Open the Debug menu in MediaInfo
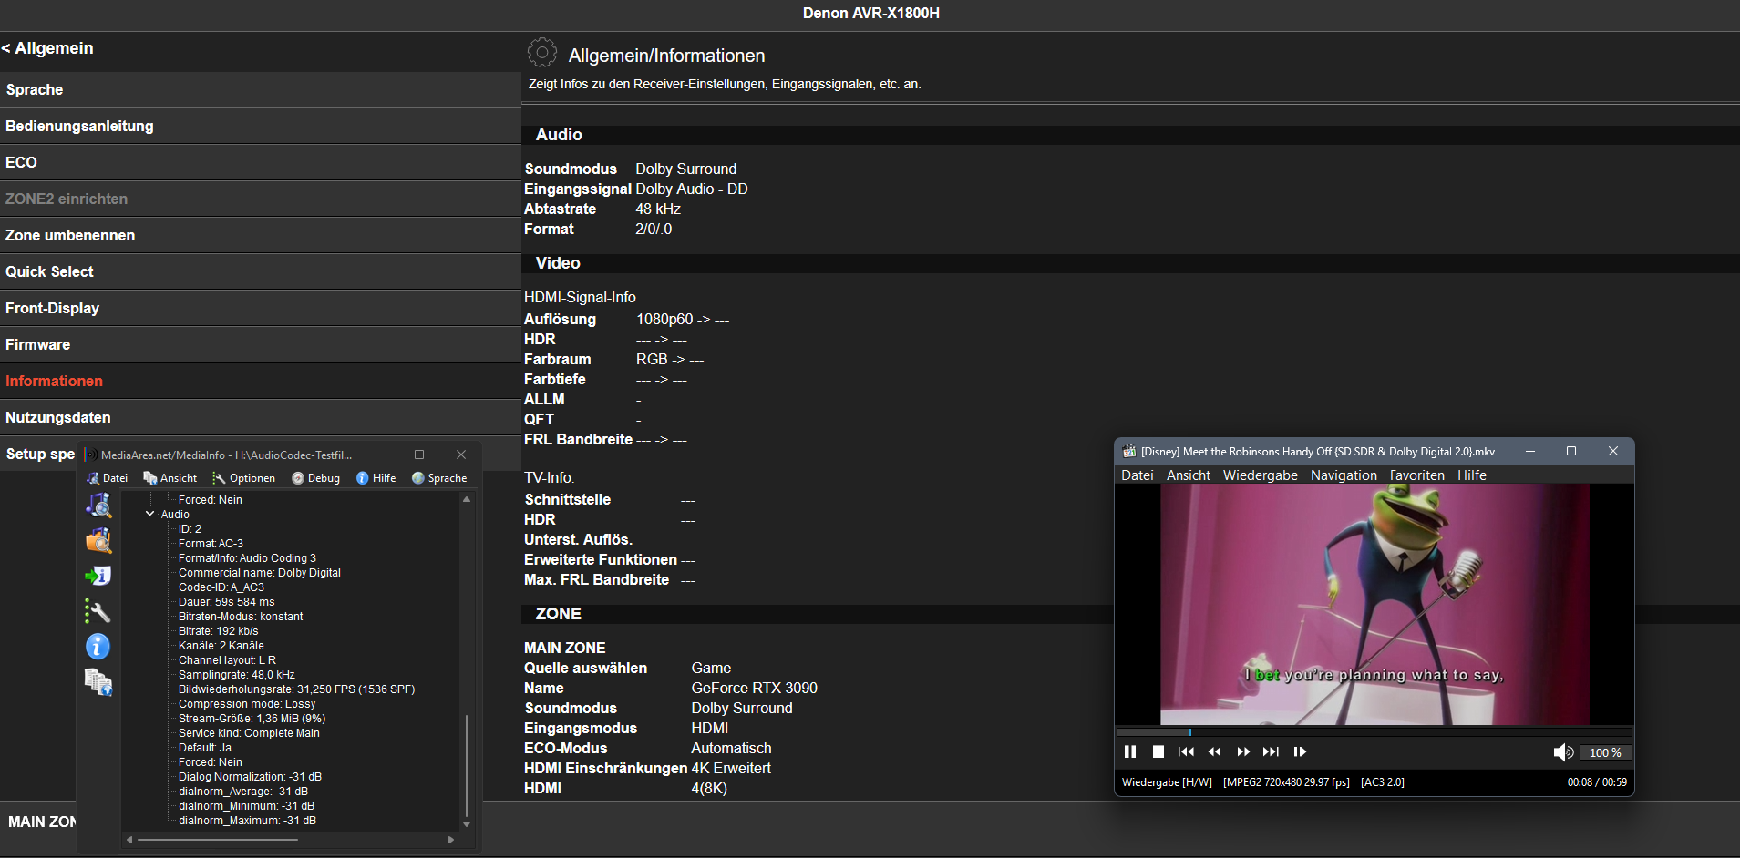Viewport: 1740px width, 858px height. point(315,478)
